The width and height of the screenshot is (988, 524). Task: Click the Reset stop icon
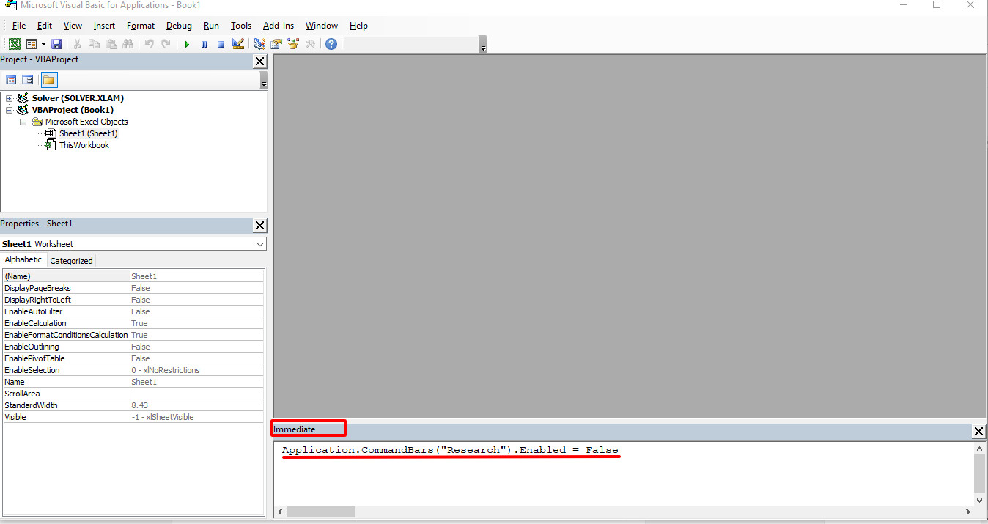pyautogui.click(x=221, y=44)
